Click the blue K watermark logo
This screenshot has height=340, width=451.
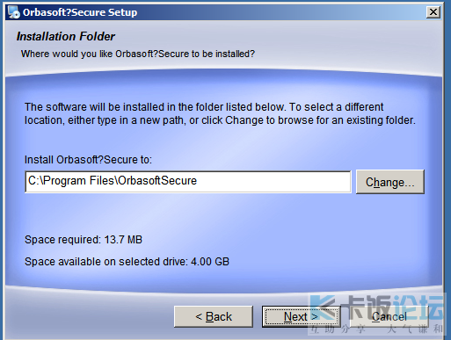[x=323, y=307]
